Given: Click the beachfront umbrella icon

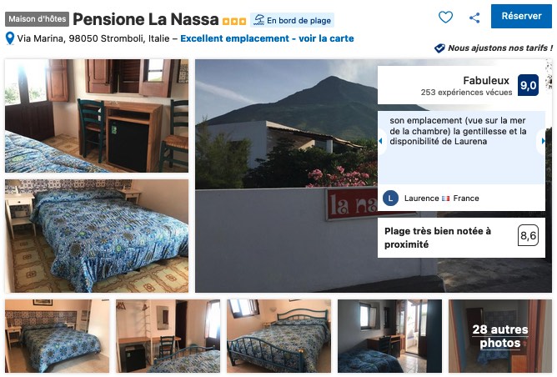Looking at the screenshot, I should (x=259, y=20).
